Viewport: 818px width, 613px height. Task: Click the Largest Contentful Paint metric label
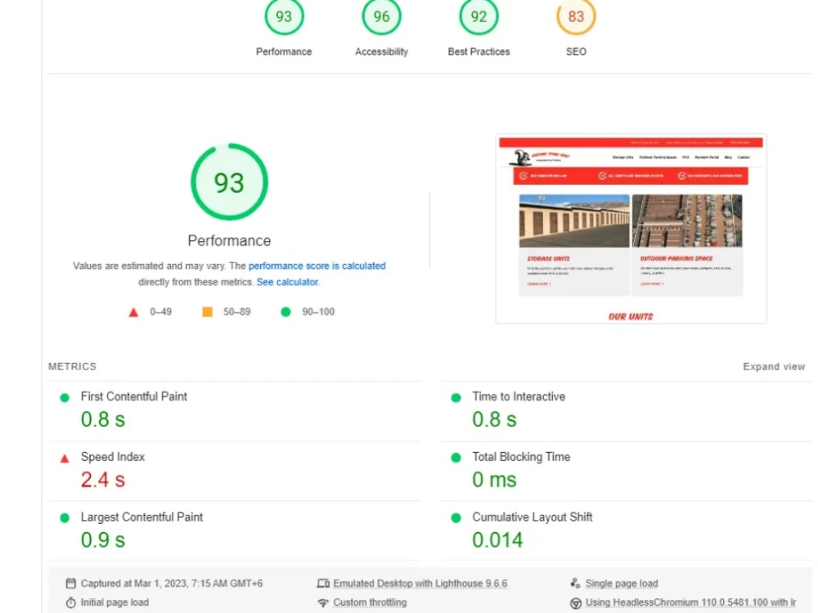[x=142, y=517]
